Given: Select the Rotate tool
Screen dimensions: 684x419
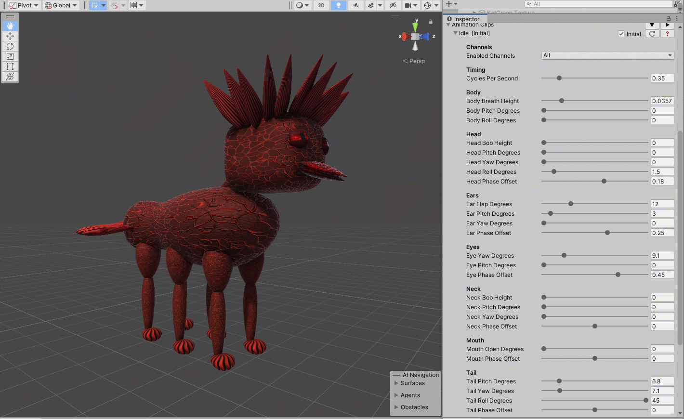Looking at the screenshot, I should pos(10,46).
